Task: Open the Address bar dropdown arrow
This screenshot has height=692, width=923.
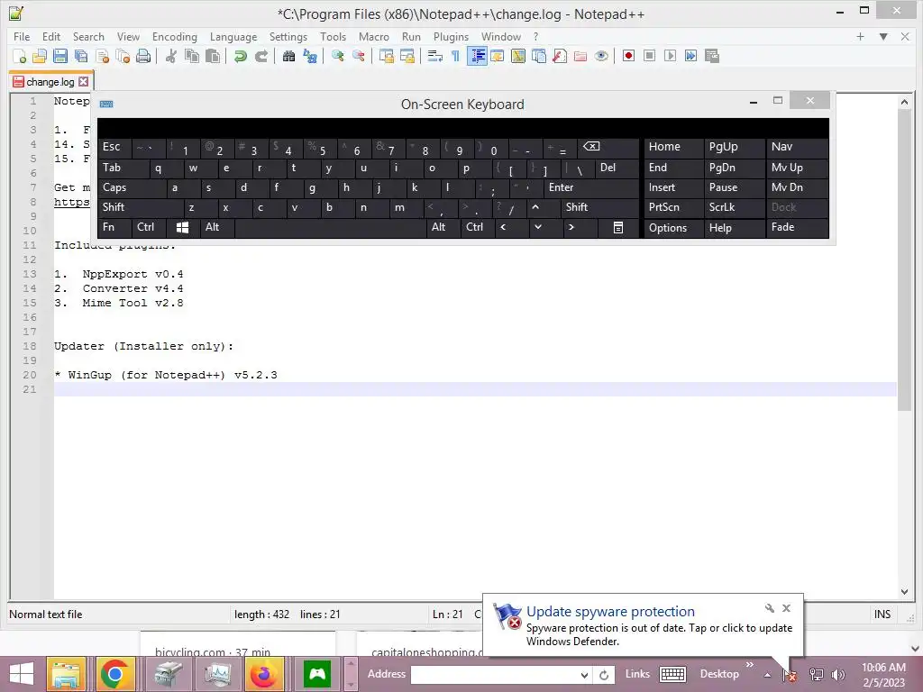Action: (x=584, y=675)
